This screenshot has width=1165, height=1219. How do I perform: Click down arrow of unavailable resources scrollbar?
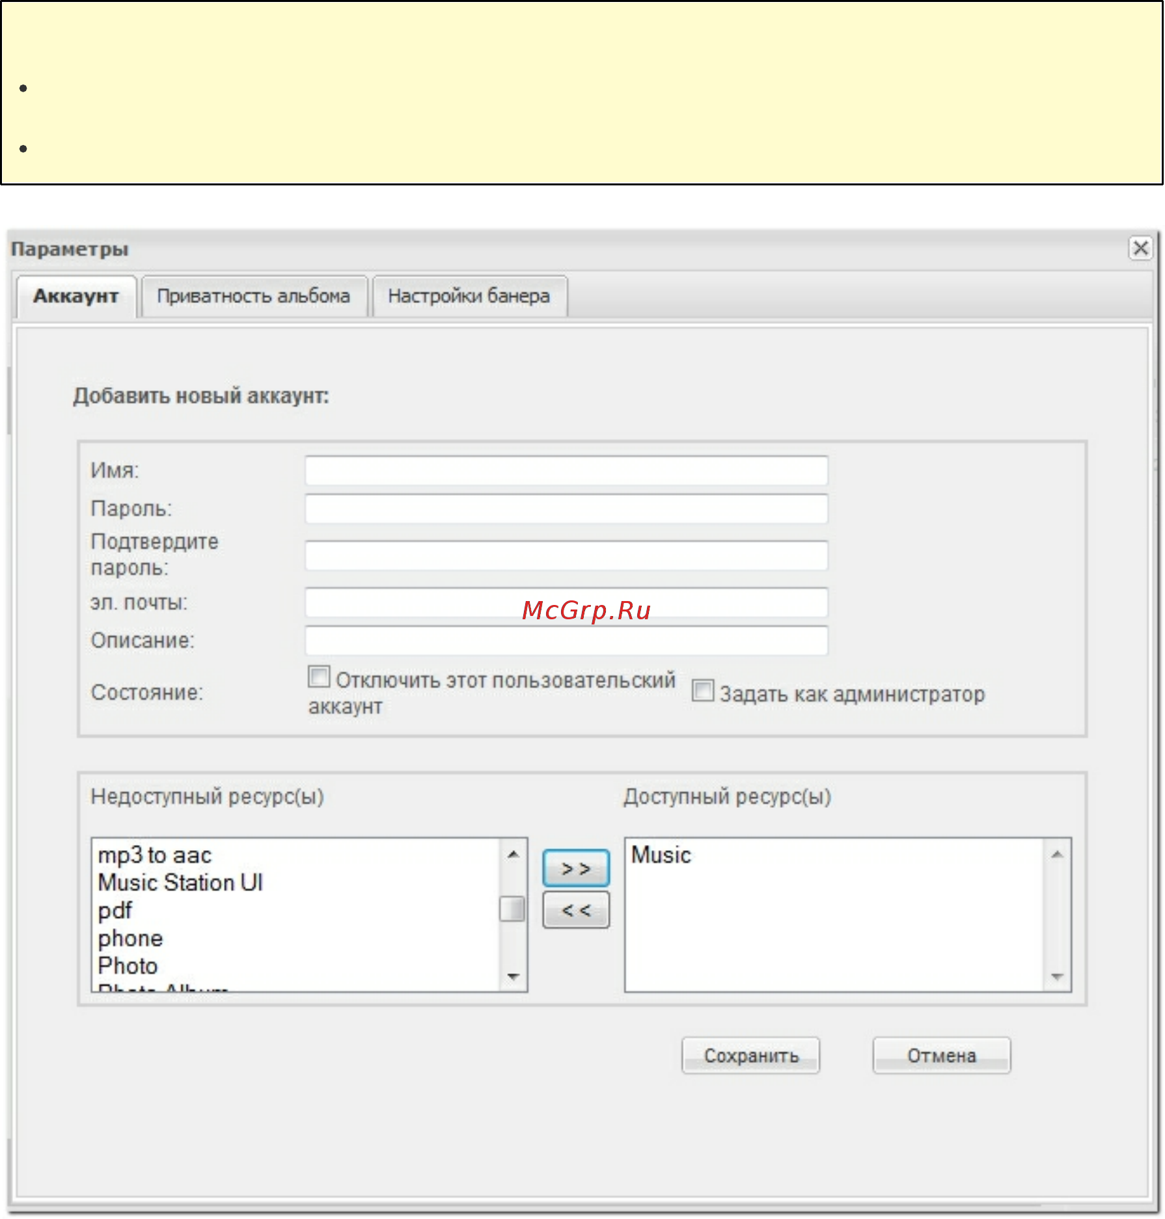coord(514,977)
